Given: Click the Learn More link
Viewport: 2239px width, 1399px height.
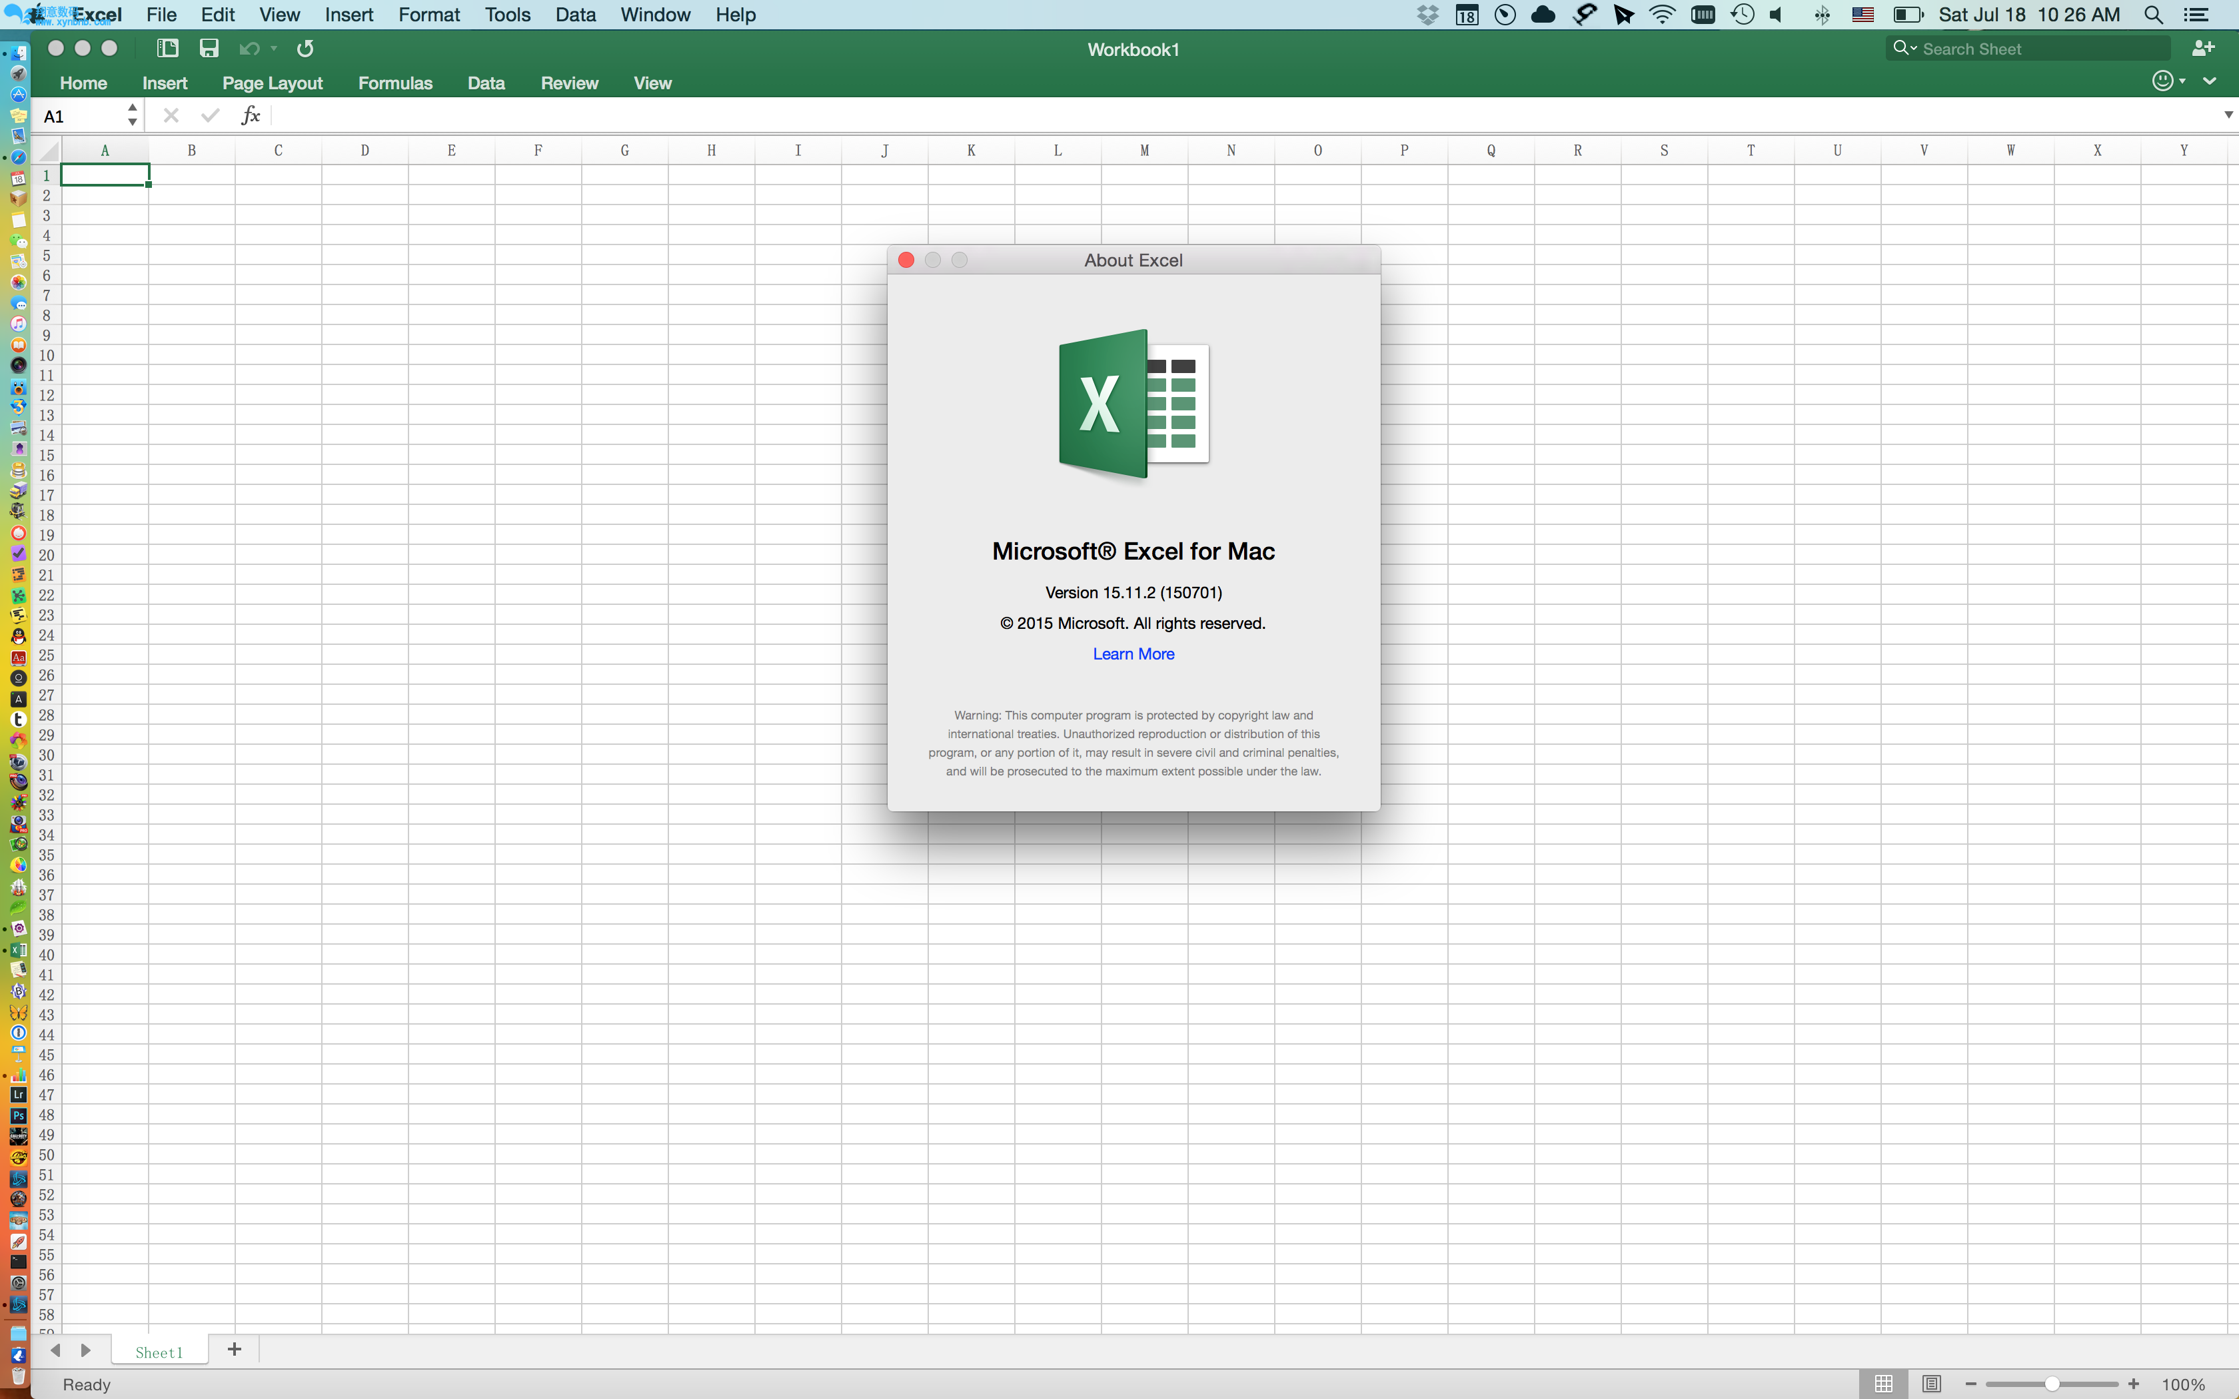Looking at the screenshot, I should coord(1133,653).
